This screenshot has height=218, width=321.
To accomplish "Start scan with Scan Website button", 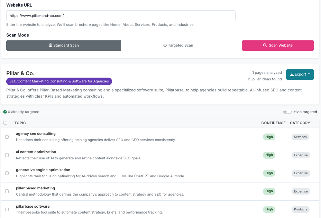I will pyautogui.click(x=278, y=45).
